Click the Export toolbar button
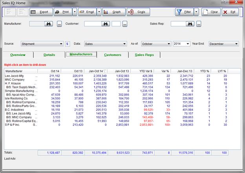245x173 pixels. tap(41, 12)
